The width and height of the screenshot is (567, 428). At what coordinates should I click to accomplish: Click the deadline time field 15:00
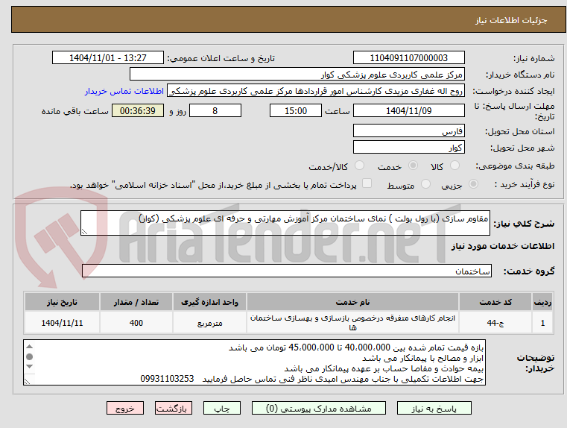(296, 110)
